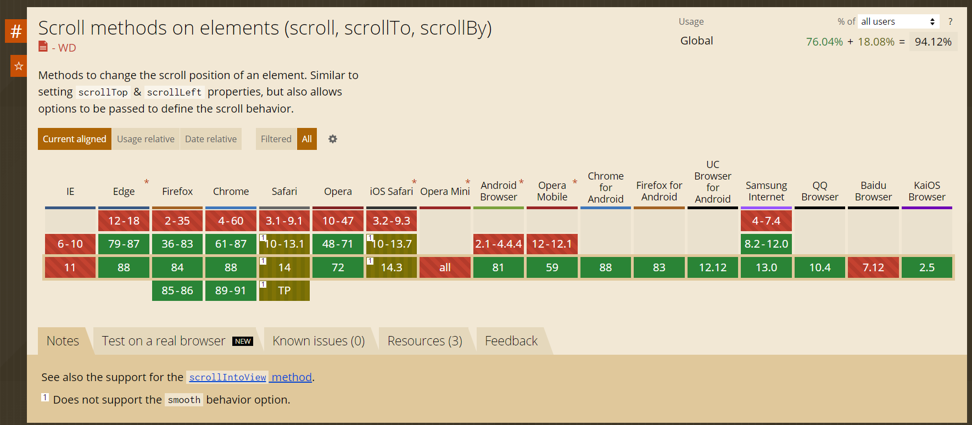Follow the scrollIntoView method link
This screenshot has width=972, height=425.
tap(250, 377)
